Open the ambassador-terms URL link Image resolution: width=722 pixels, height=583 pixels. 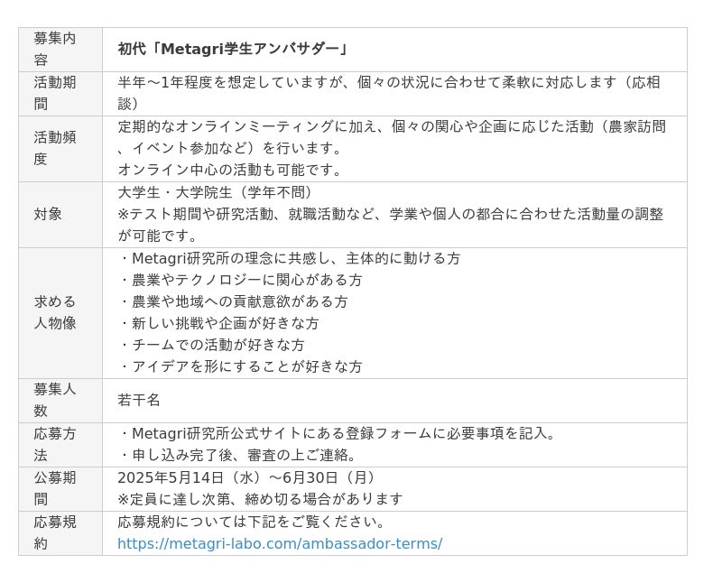click(280, 544)
